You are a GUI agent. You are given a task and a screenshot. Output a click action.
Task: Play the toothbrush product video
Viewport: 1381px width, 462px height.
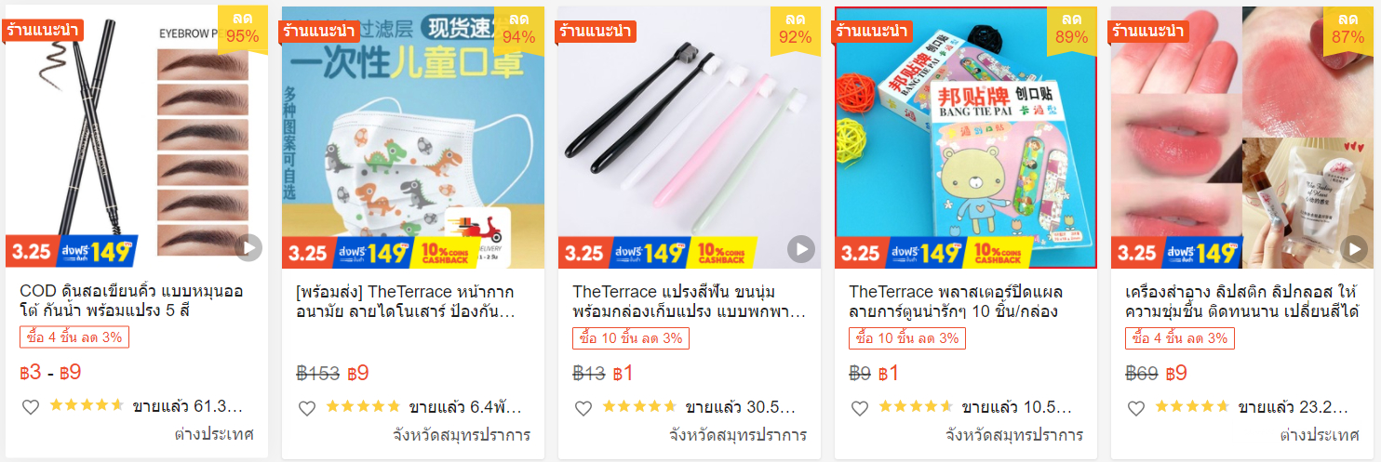pos(801,248)
